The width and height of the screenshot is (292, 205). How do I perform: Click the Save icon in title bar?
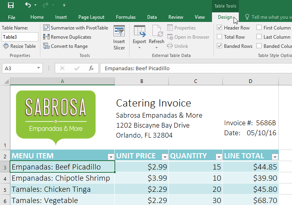[x=11, y=5]
